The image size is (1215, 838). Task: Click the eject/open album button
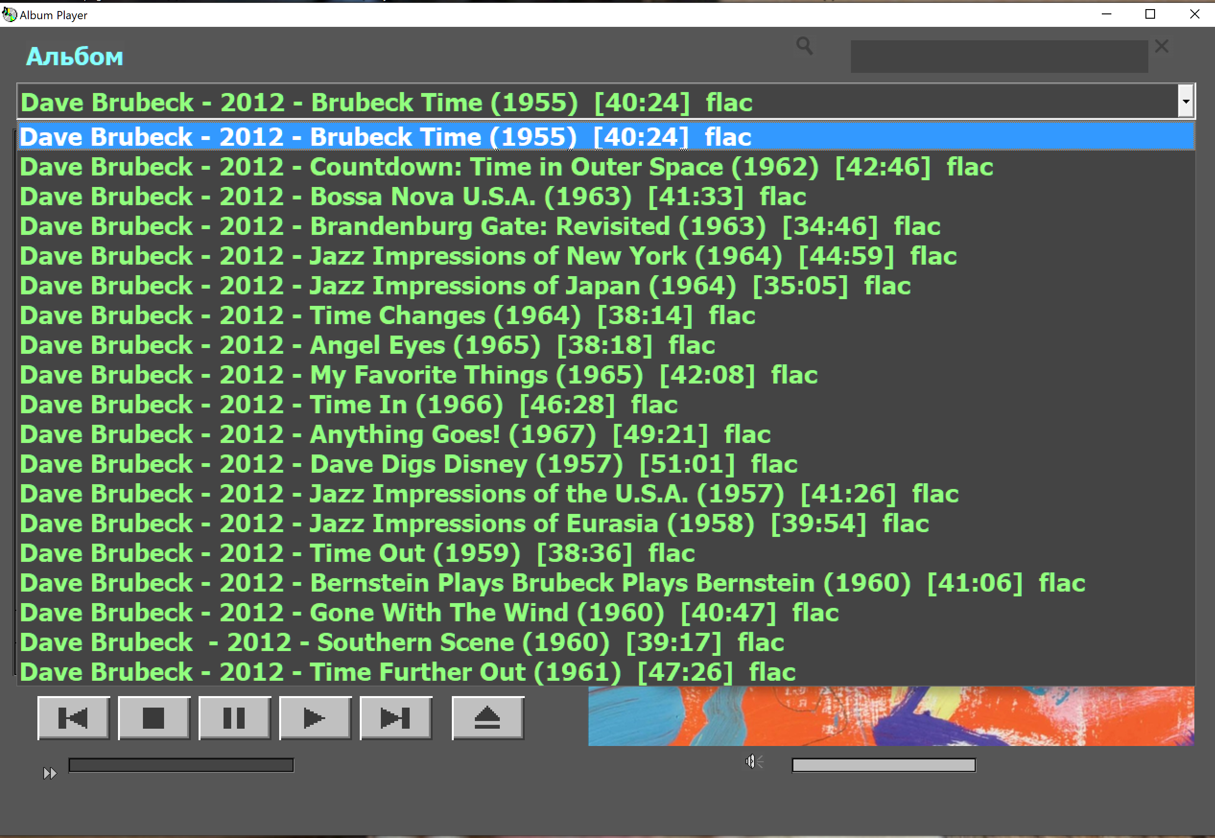pyautogui.click(x=487, y=718)
